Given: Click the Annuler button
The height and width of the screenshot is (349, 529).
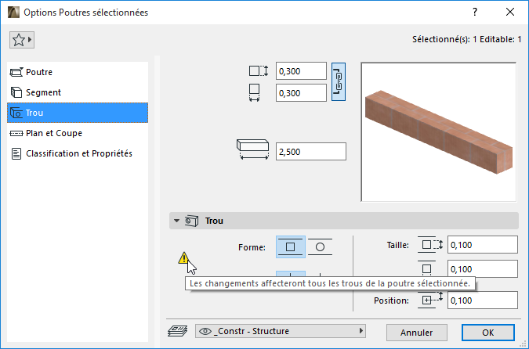Looking at the screenshot, I should [x=417, y=333].
